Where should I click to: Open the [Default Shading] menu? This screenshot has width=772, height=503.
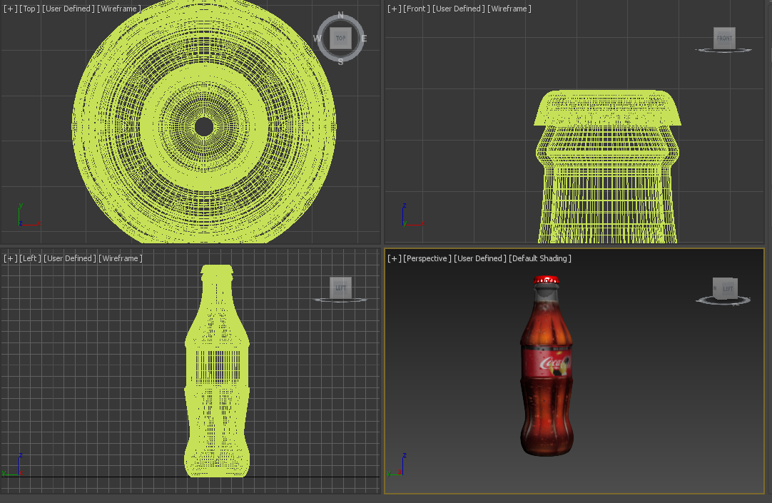tap(540, 258)
